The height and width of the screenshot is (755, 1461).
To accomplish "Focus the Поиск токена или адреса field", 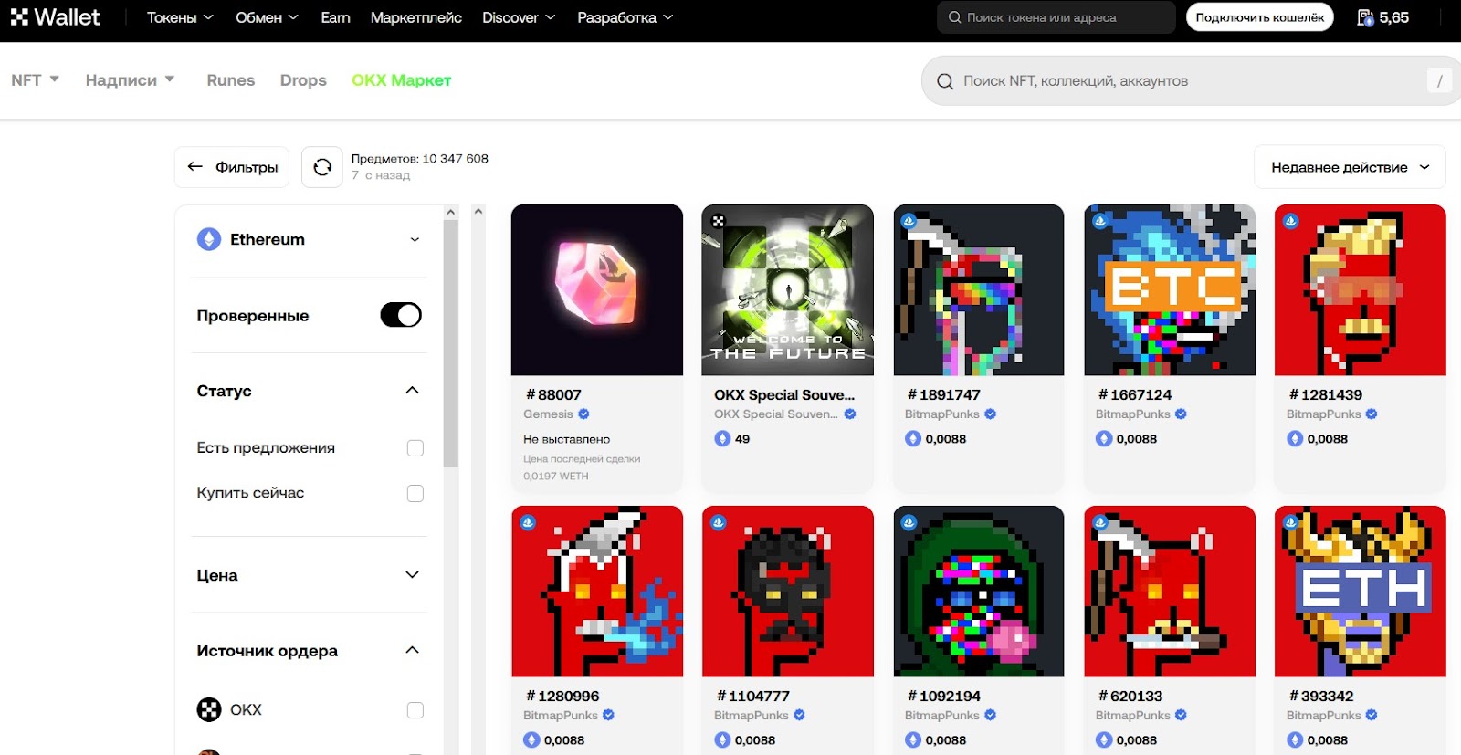I will [x=1056, y=17].
